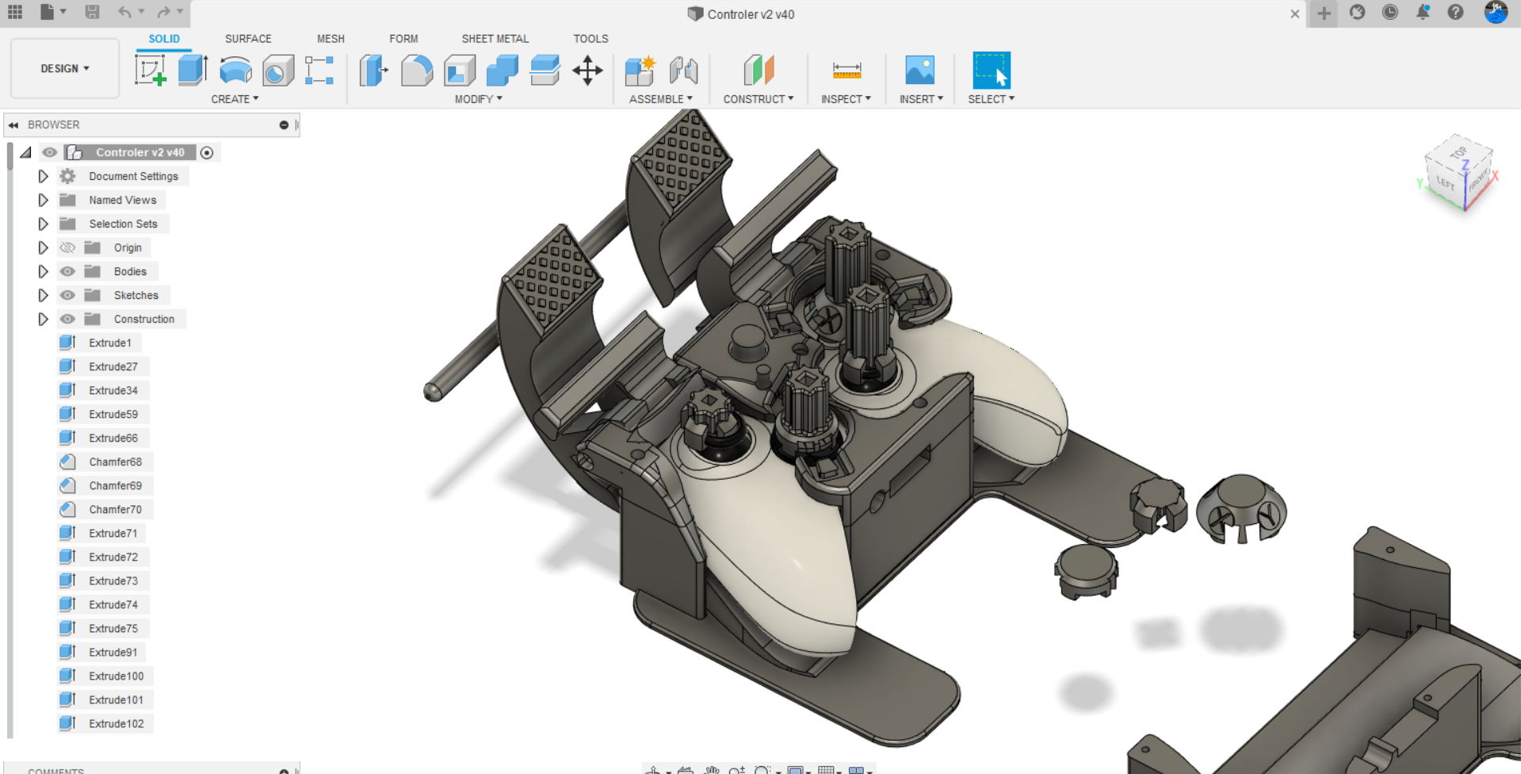Click the Joint tool icon
1521x774 pixels.
[x=683, y=70]
